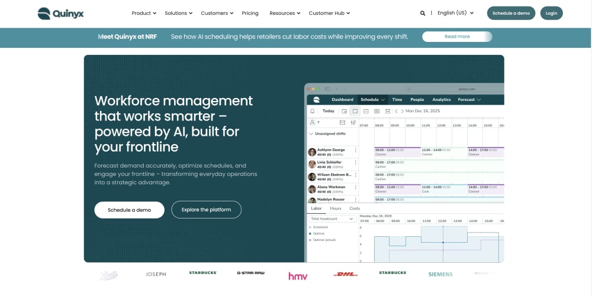Click the employee count person icon
592x297 pixels.
312,122
